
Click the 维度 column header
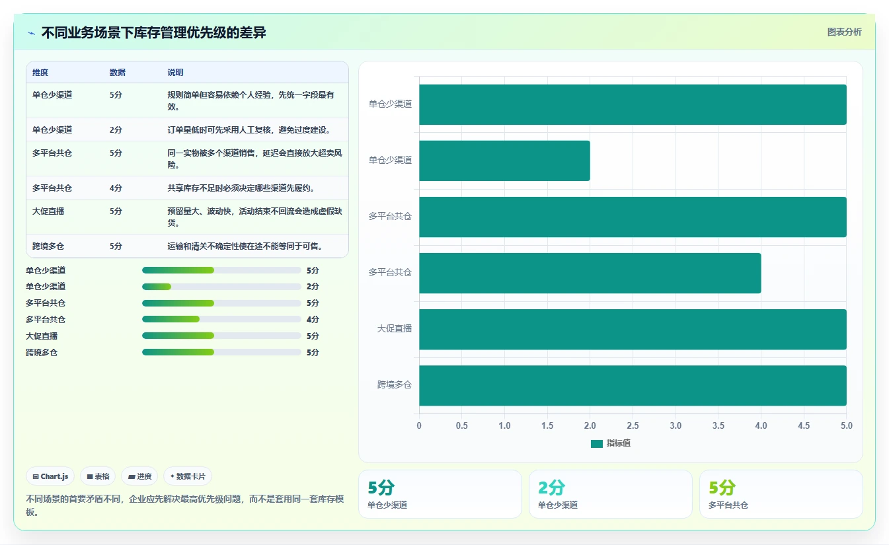pyautogui.click(x=40, y=73)
